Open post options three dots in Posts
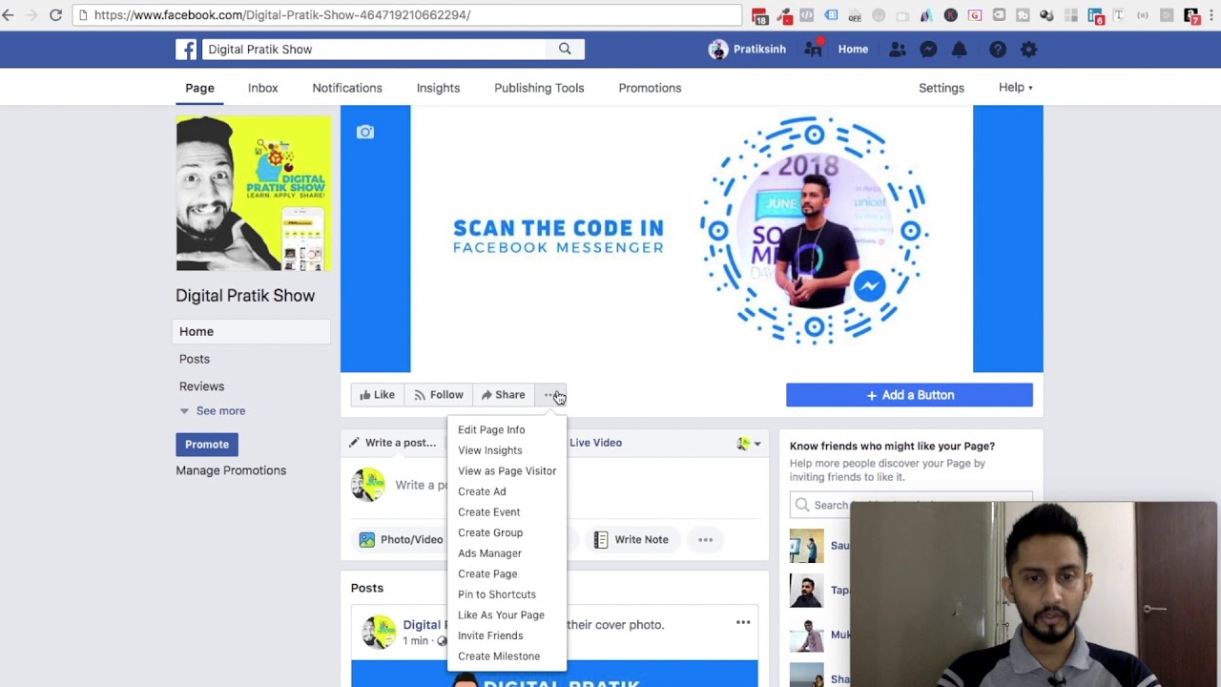 point(743,622)
